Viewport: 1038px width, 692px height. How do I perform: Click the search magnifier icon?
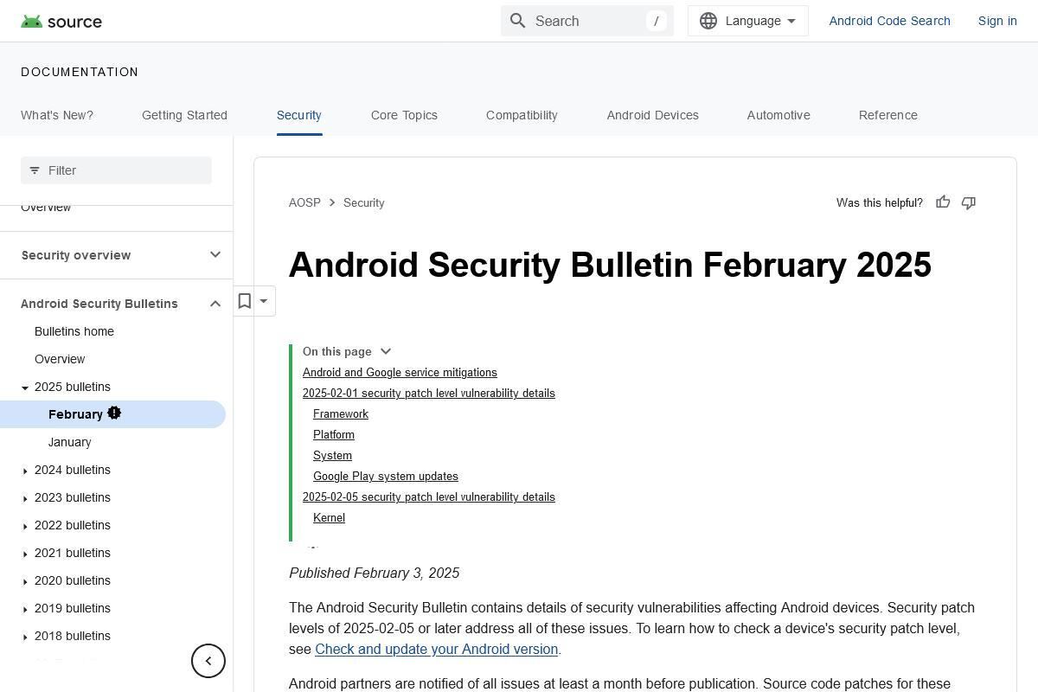[x=518, y=21]
